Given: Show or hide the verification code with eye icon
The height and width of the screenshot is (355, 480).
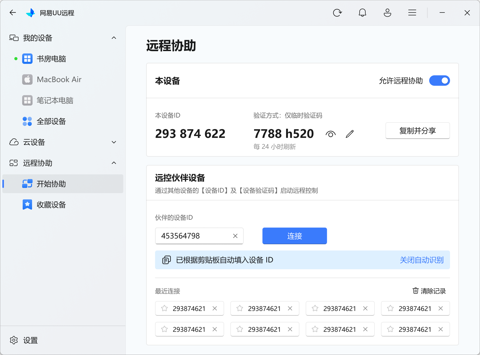Looking at the screenshot, I should (330, 134).
